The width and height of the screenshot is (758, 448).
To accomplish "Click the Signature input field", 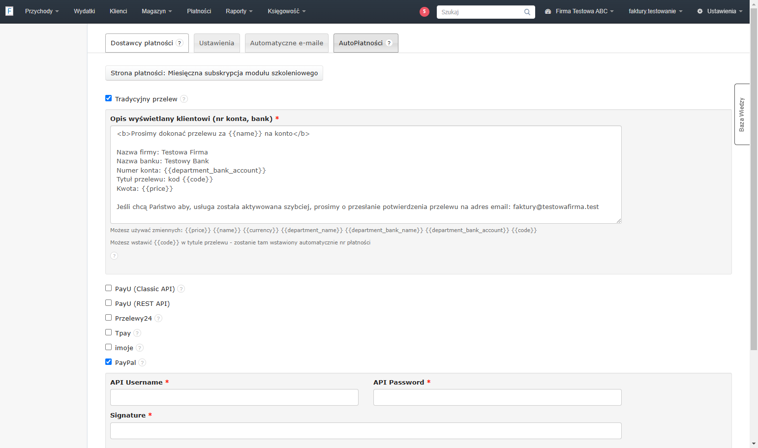I will tap(366, 431).
